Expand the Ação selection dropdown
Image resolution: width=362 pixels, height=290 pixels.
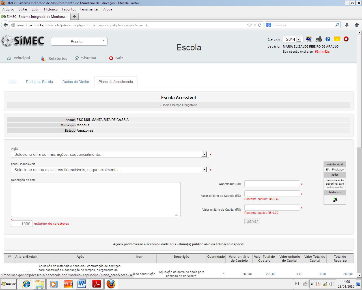coord(110,154)
